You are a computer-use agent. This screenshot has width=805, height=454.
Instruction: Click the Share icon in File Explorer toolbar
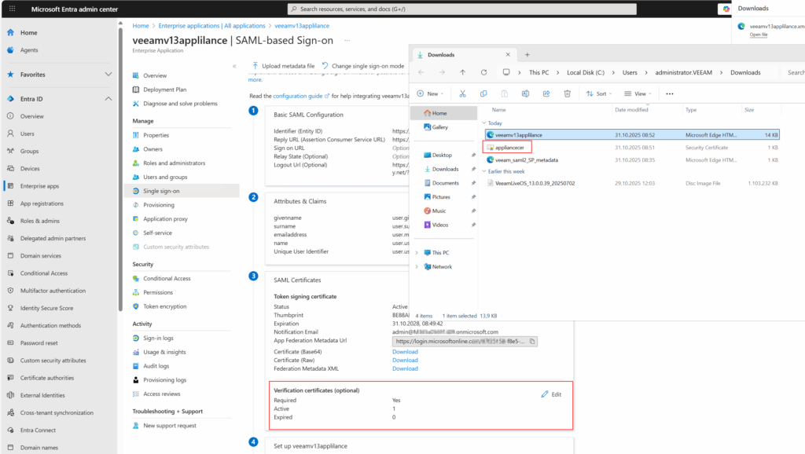(546, 93)
